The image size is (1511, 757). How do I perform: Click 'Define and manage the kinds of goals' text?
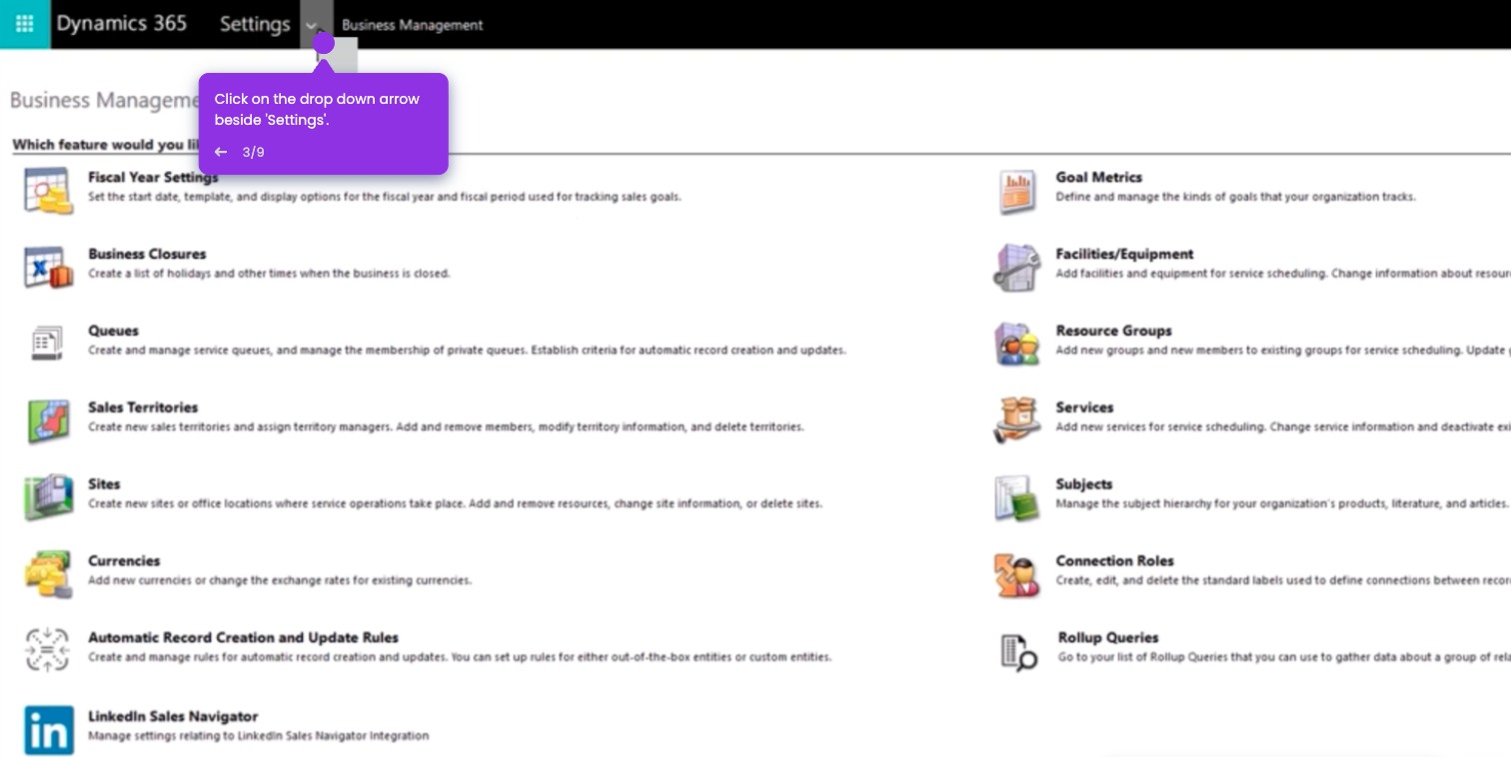click(x=1235, y=197)
